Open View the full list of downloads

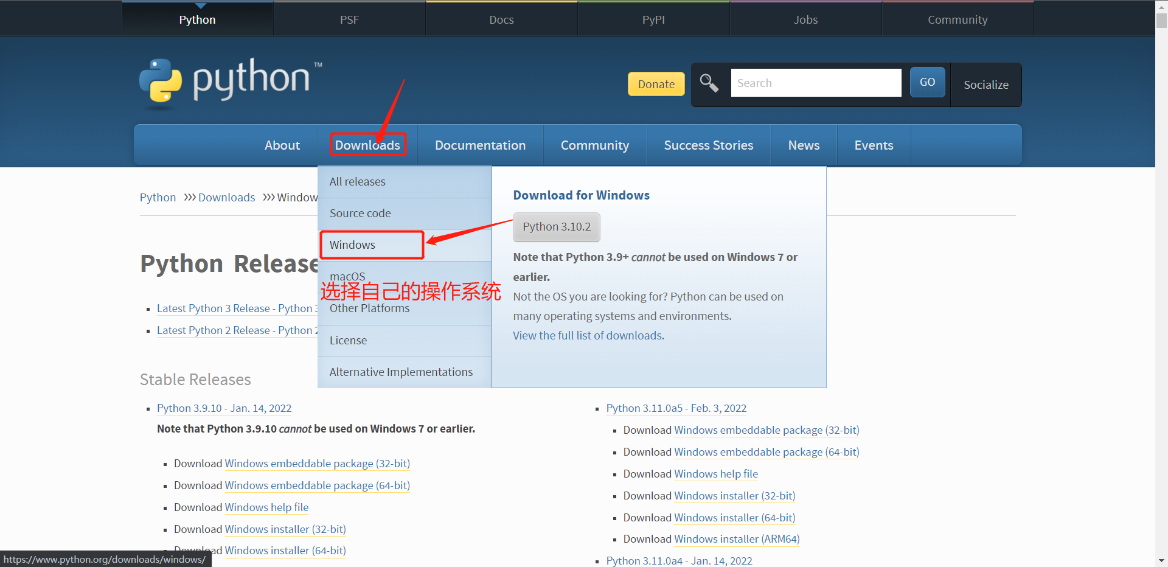click(588, 336)
